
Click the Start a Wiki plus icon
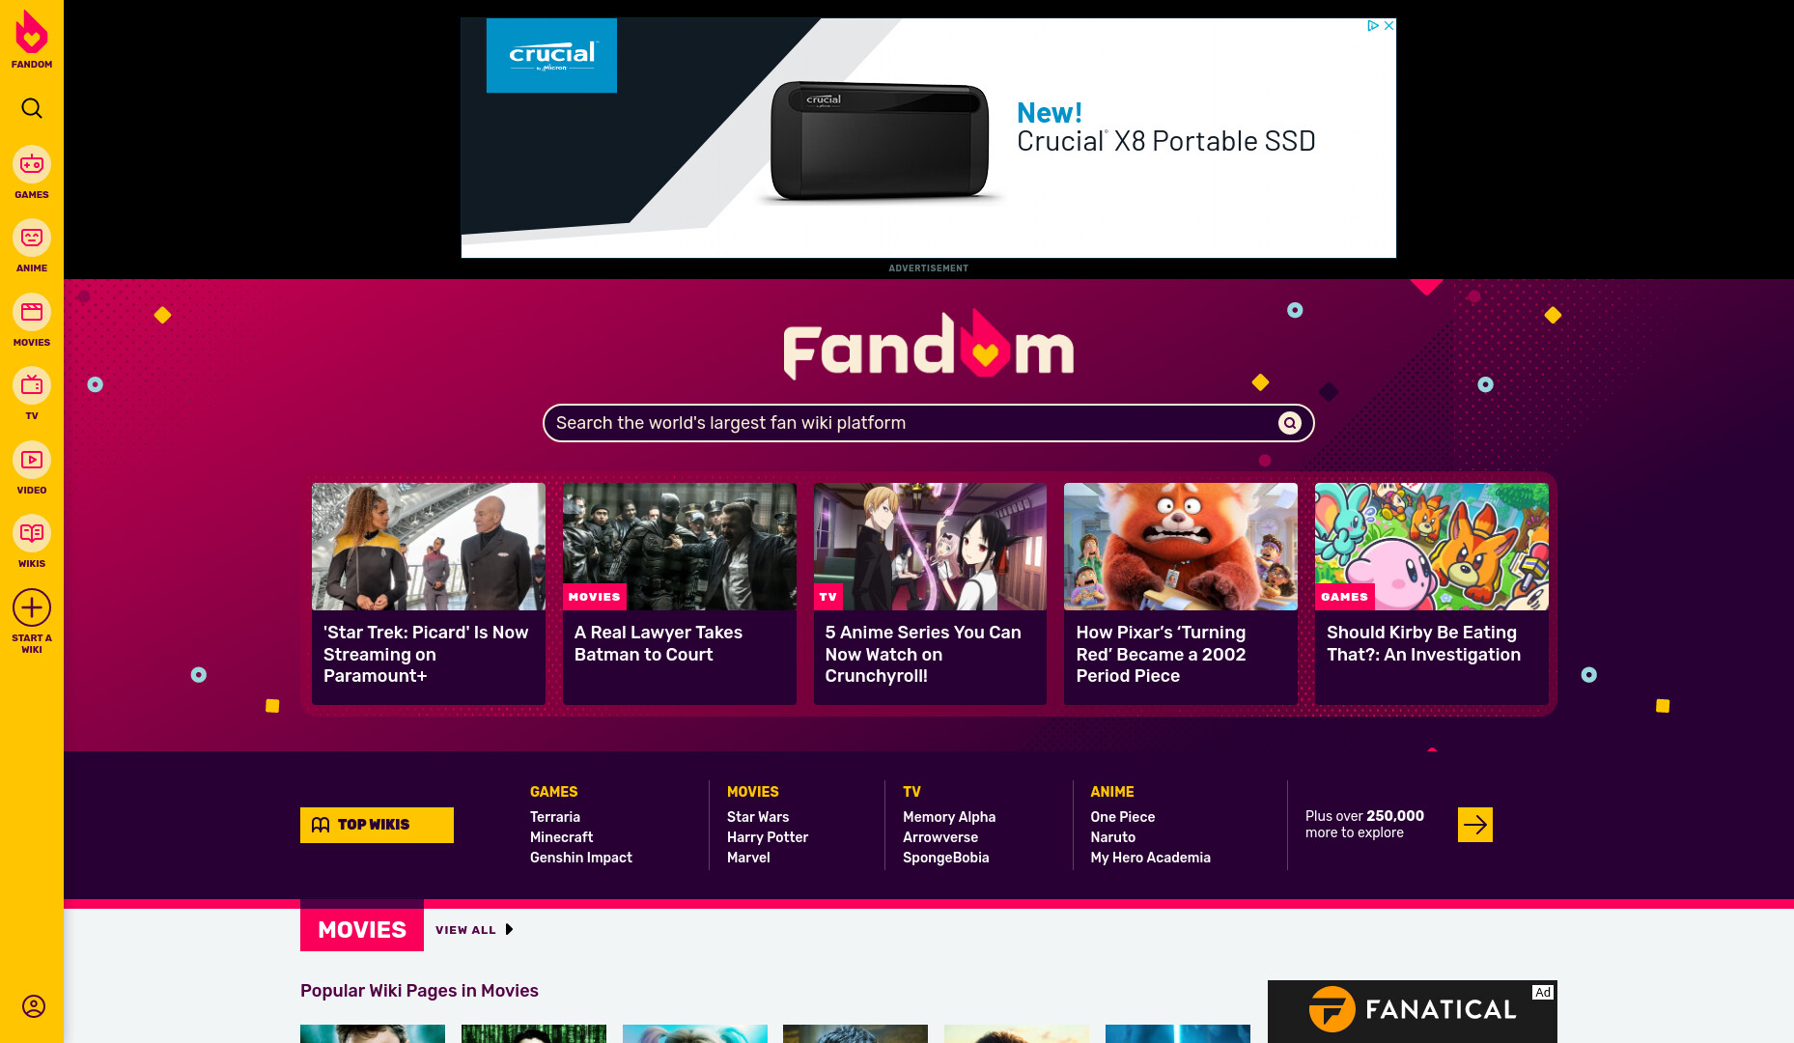click(32, 607)
